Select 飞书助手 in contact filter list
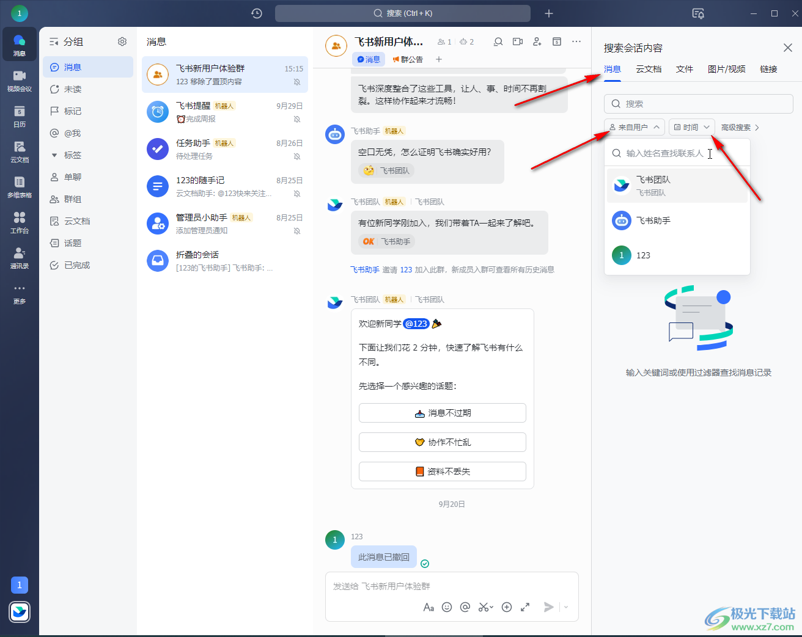The height and width of the screenshot is (637, 802). 677,220
